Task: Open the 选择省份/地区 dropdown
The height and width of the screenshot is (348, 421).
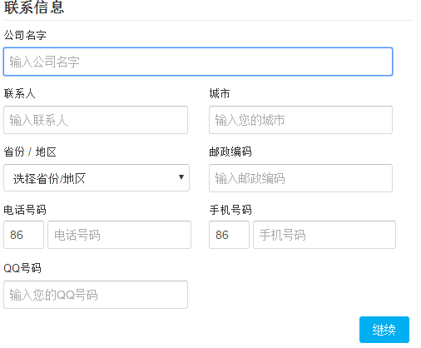Action: [97, 178]
